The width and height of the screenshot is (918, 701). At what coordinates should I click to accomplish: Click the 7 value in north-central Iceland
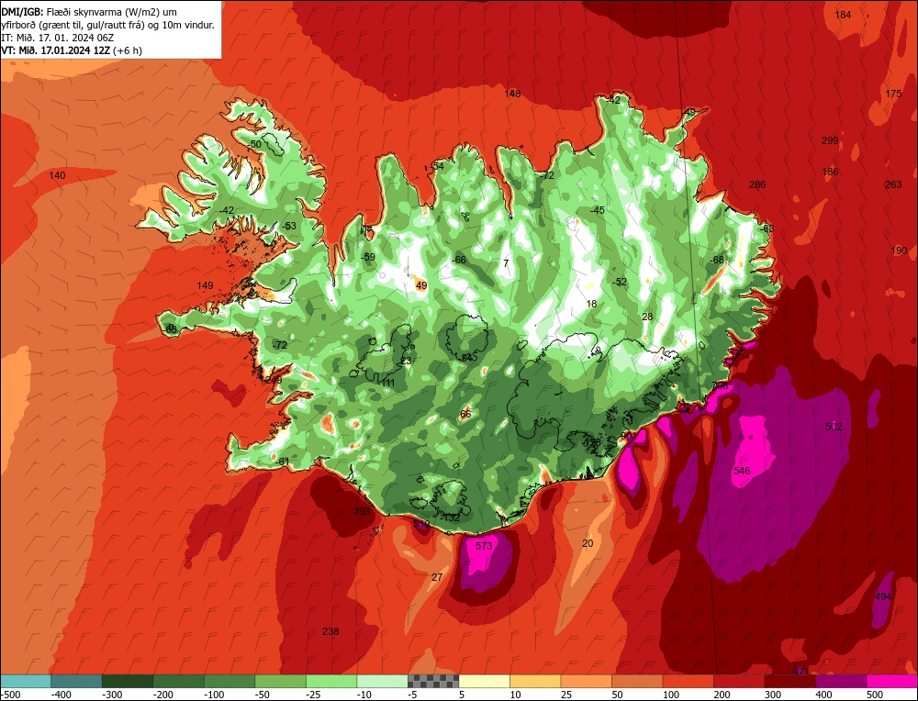tap(507, 264)
